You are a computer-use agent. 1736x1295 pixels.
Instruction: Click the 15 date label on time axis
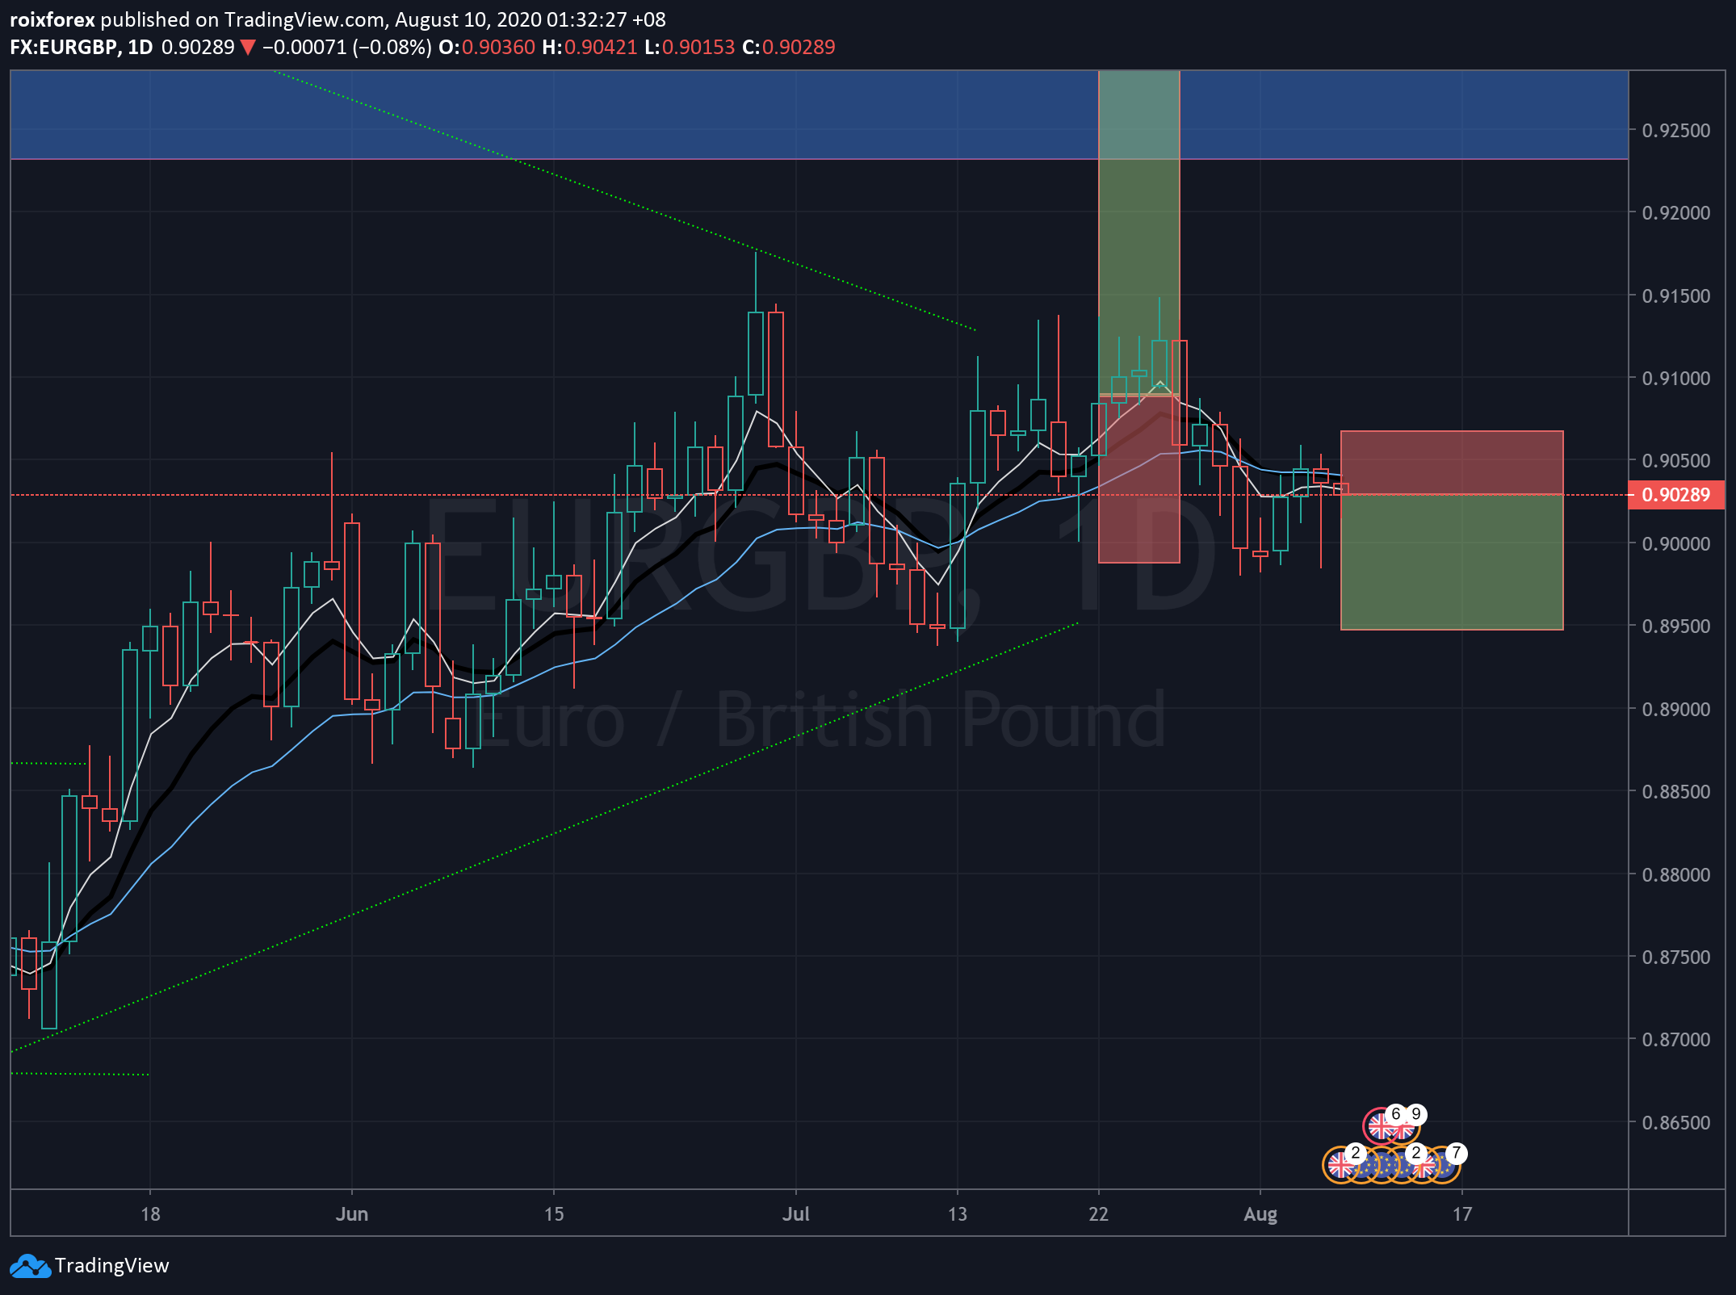pyautogui.click(x=554, y=1214)
